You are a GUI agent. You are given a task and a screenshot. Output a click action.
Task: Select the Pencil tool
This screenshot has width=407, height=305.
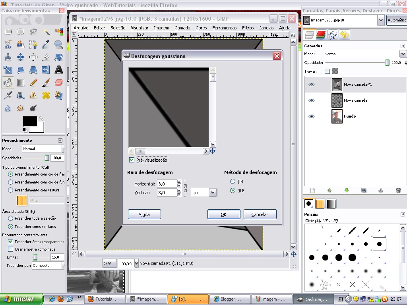click(33, 83)
